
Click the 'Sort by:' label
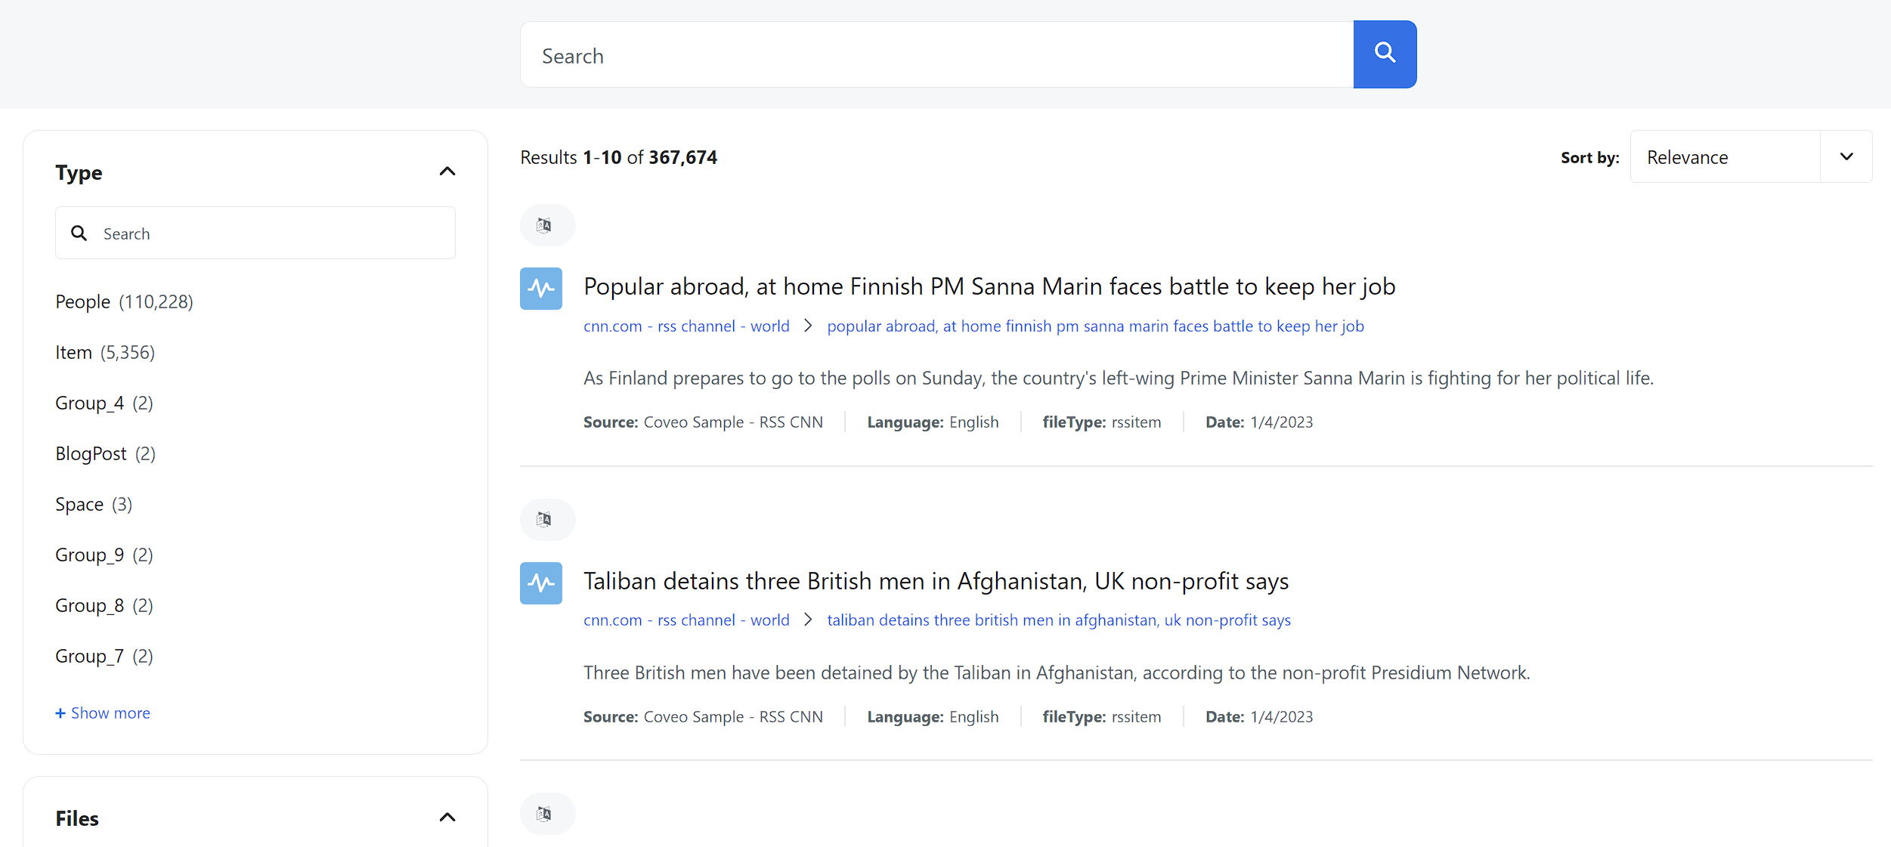(1590, 157)
